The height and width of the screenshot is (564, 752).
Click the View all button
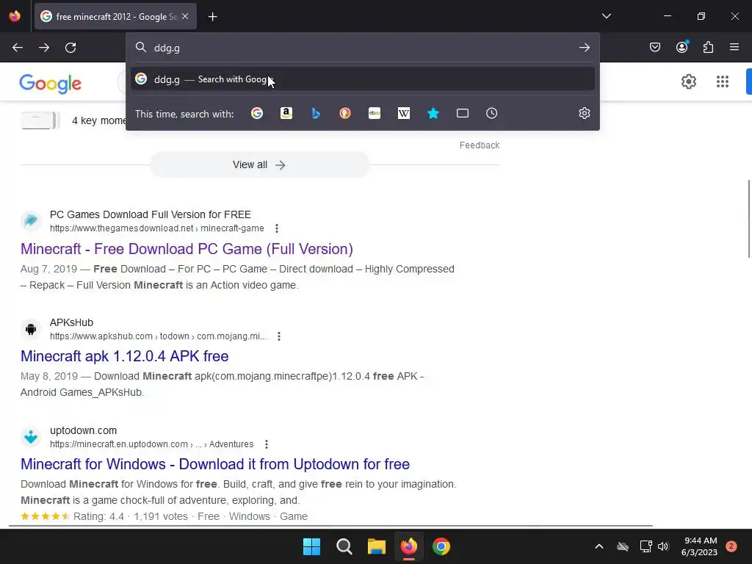[259, 165]
